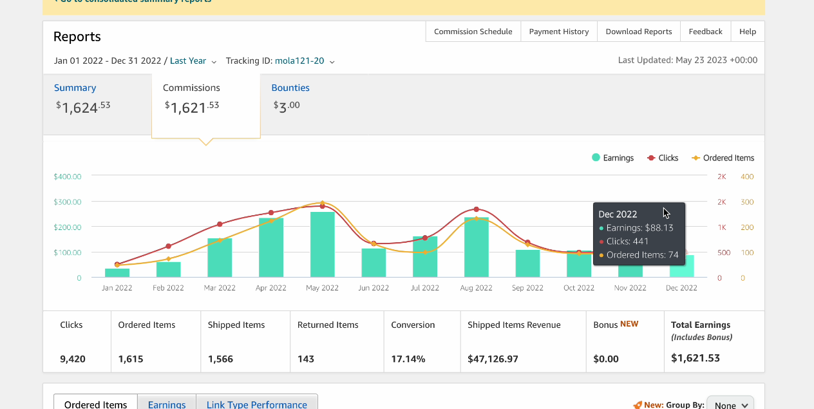The image size is (814, 409).
Task: Toggle the Earnings legend teal dot
Action: coord(596,158)
